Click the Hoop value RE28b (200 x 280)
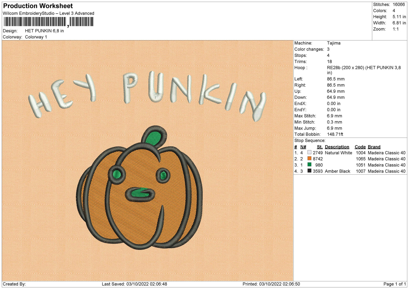This screenshot has height=289, width=409. tap(364, 70)
